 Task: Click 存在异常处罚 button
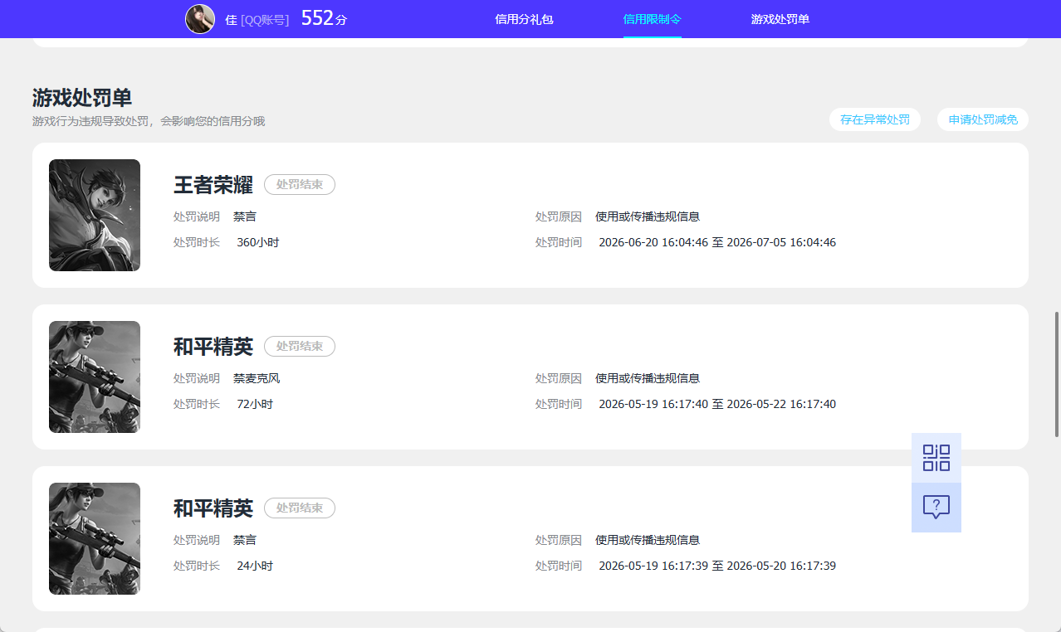click(x=875, y=119)
